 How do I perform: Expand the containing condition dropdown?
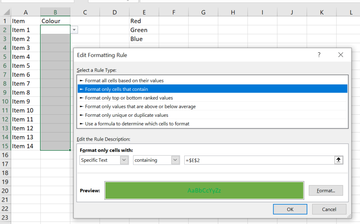(x=175, y=160)
